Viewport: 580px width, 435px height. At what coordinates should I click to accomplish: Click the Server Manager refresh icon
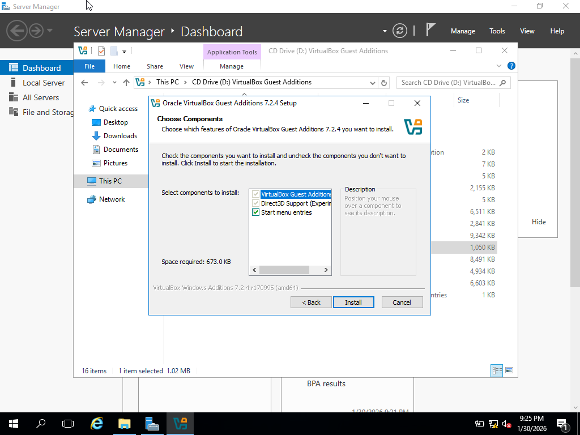coord(399,31)
